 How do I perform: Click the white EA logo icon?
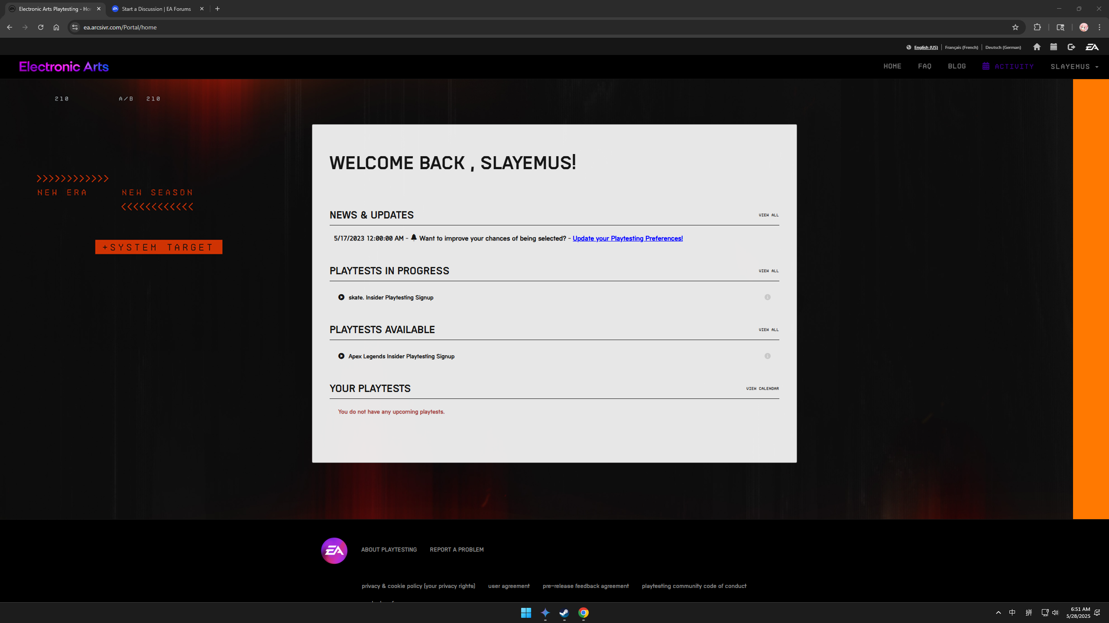[1092, 47]
